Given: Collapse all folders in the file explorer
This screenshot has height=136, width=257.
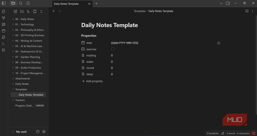Looking at the screenshot, I should click(x=41, y=11).
